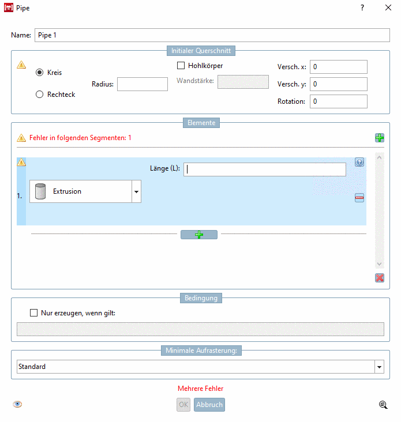Remove segment 1 with the red minus icon
The height and width of the screenshot is (422, 401).
tap(359, 198)
